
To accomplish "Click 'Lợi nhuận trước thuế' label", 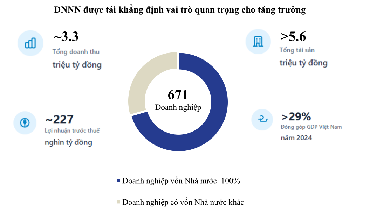I will pos(72,130).
